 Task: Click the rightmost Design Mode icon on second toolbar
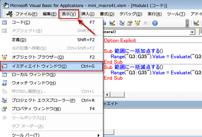[196, 23]
